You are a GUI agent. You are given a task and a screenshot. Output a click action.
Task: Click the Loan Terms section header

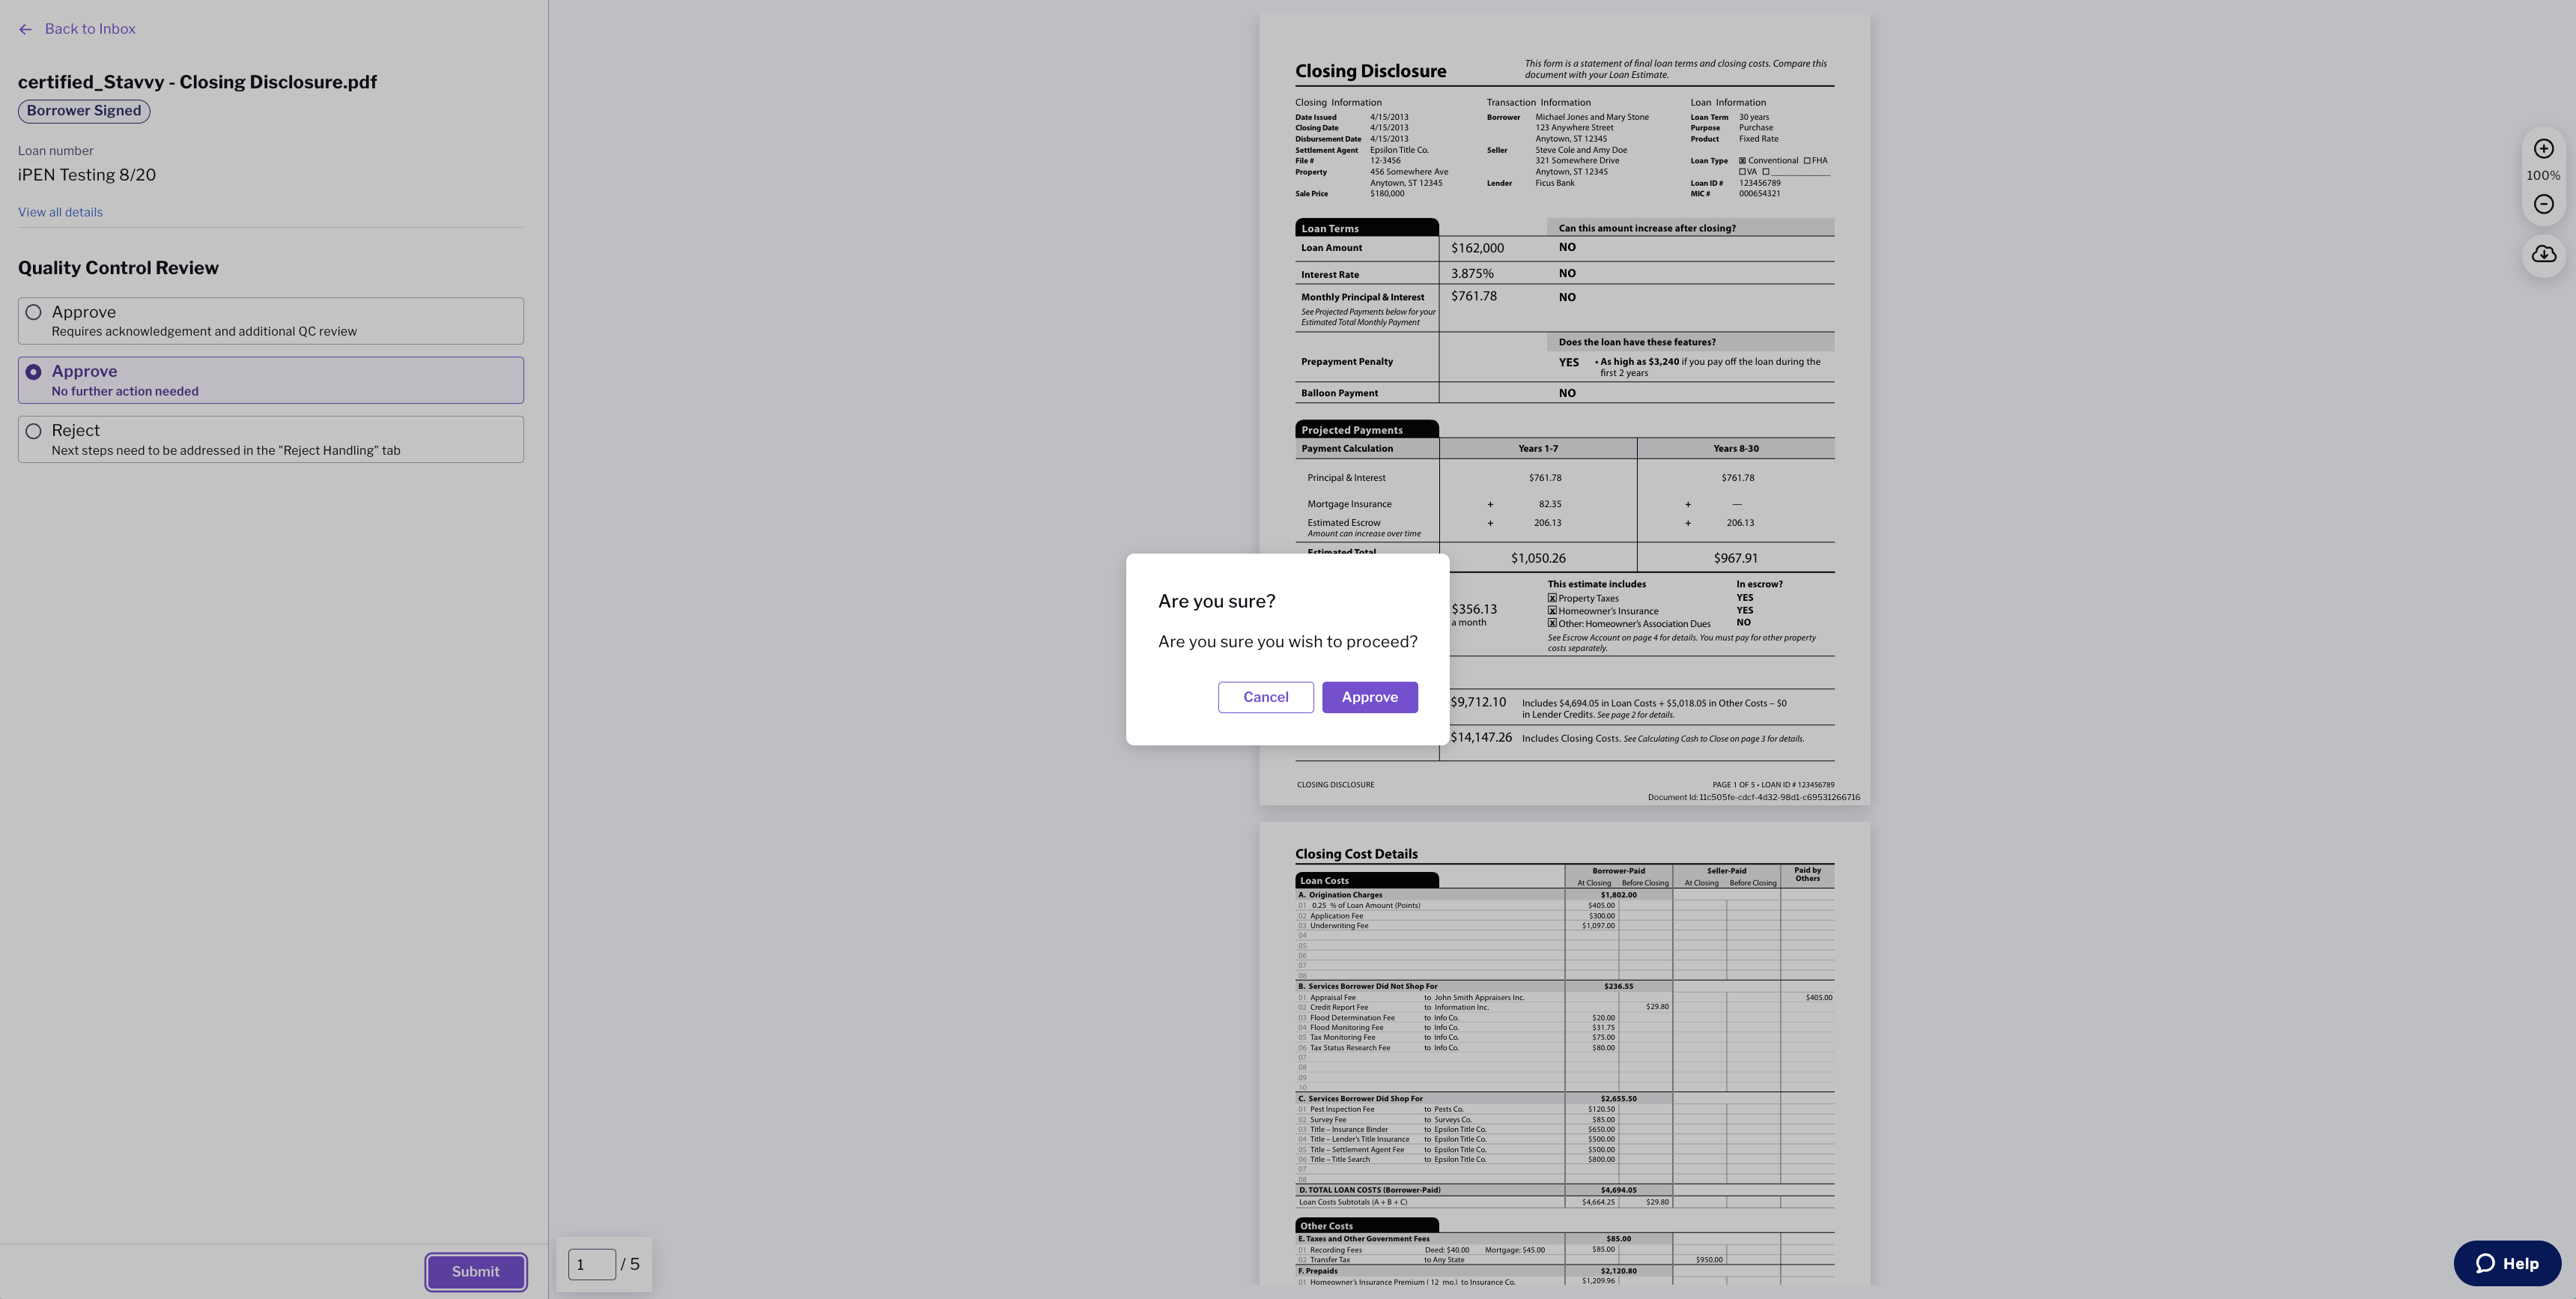pyautogui.click(x=1366, y=228)
